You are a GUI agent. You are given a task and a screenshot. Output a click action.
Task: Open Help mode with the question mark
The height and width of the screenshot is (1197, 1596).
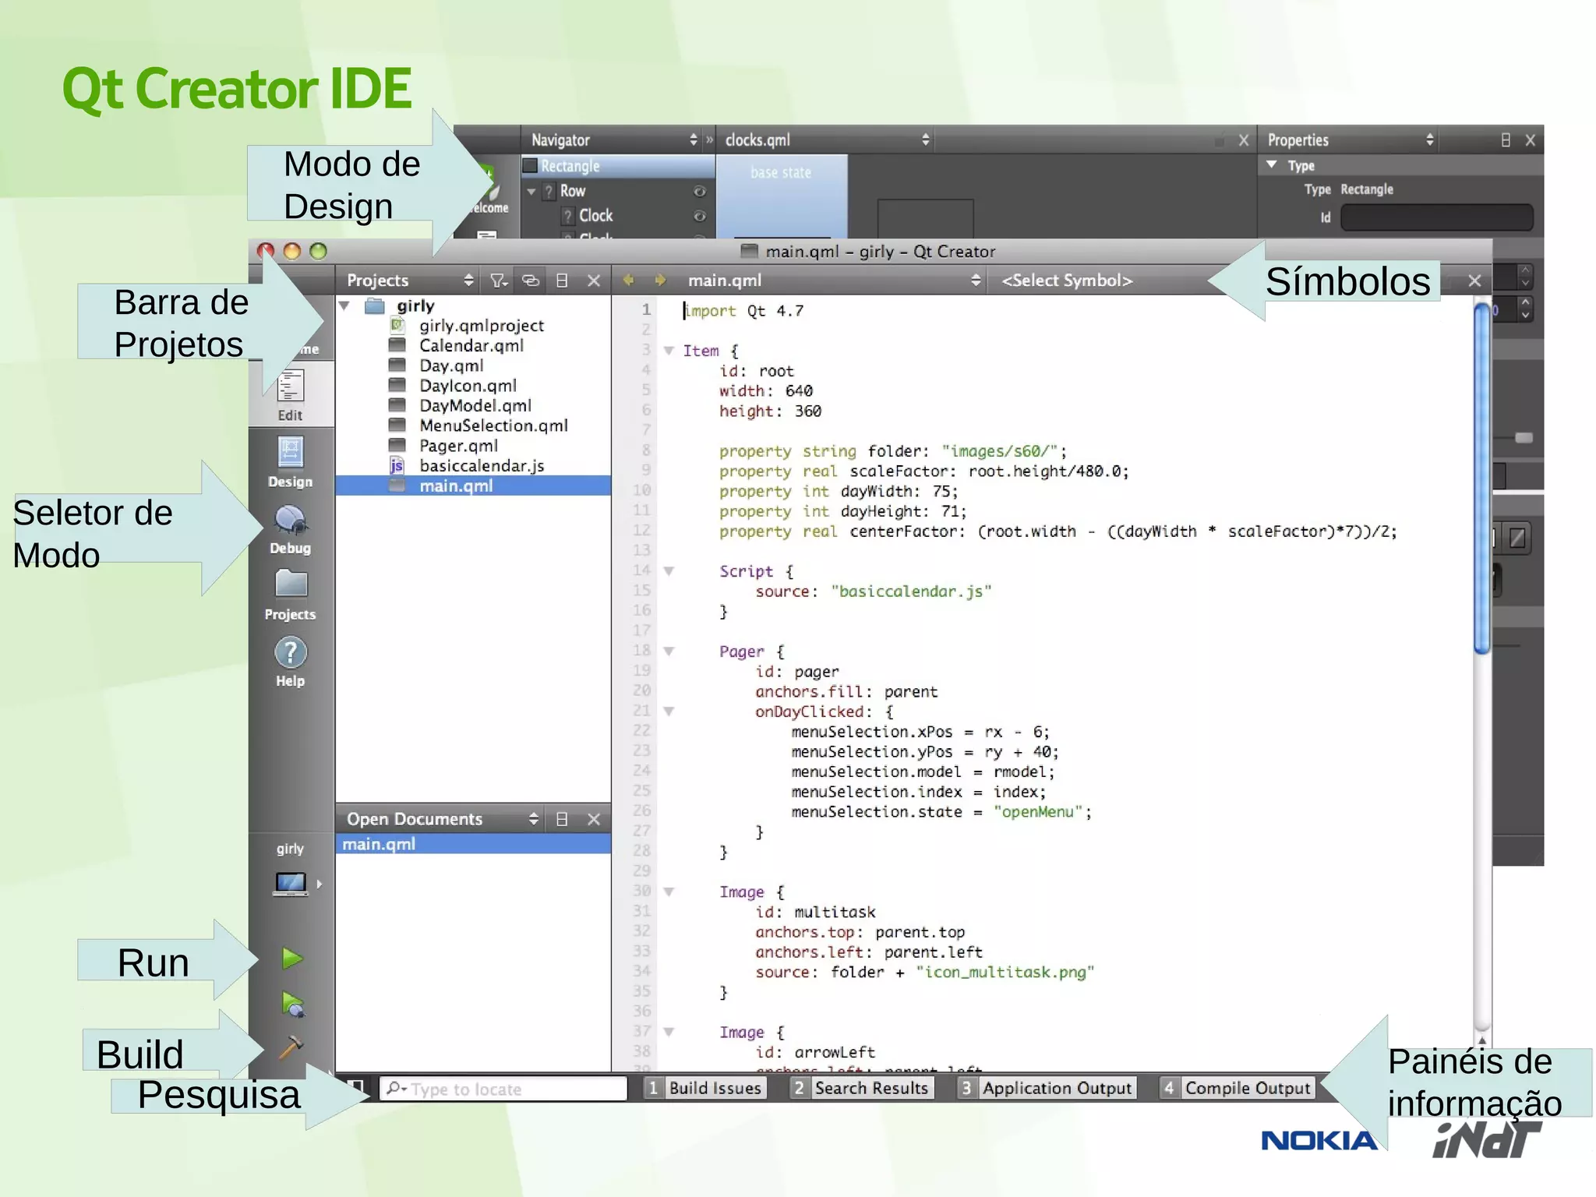point(290,662)
